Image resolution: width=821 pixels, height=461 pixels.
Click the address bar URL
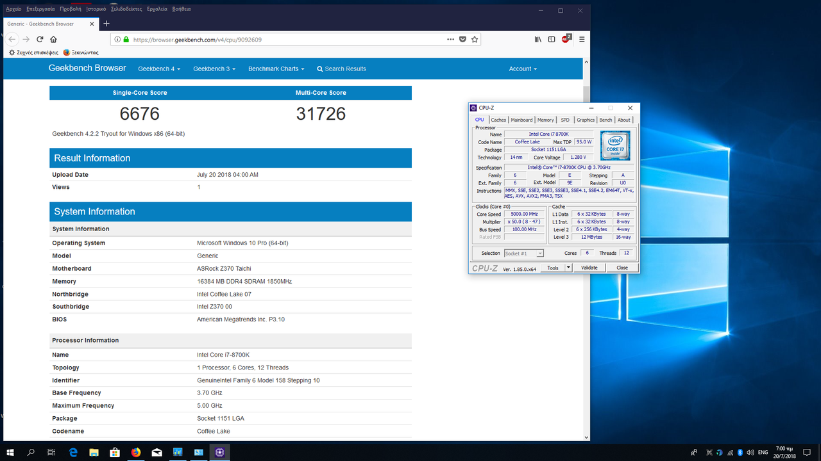point(198,39)
